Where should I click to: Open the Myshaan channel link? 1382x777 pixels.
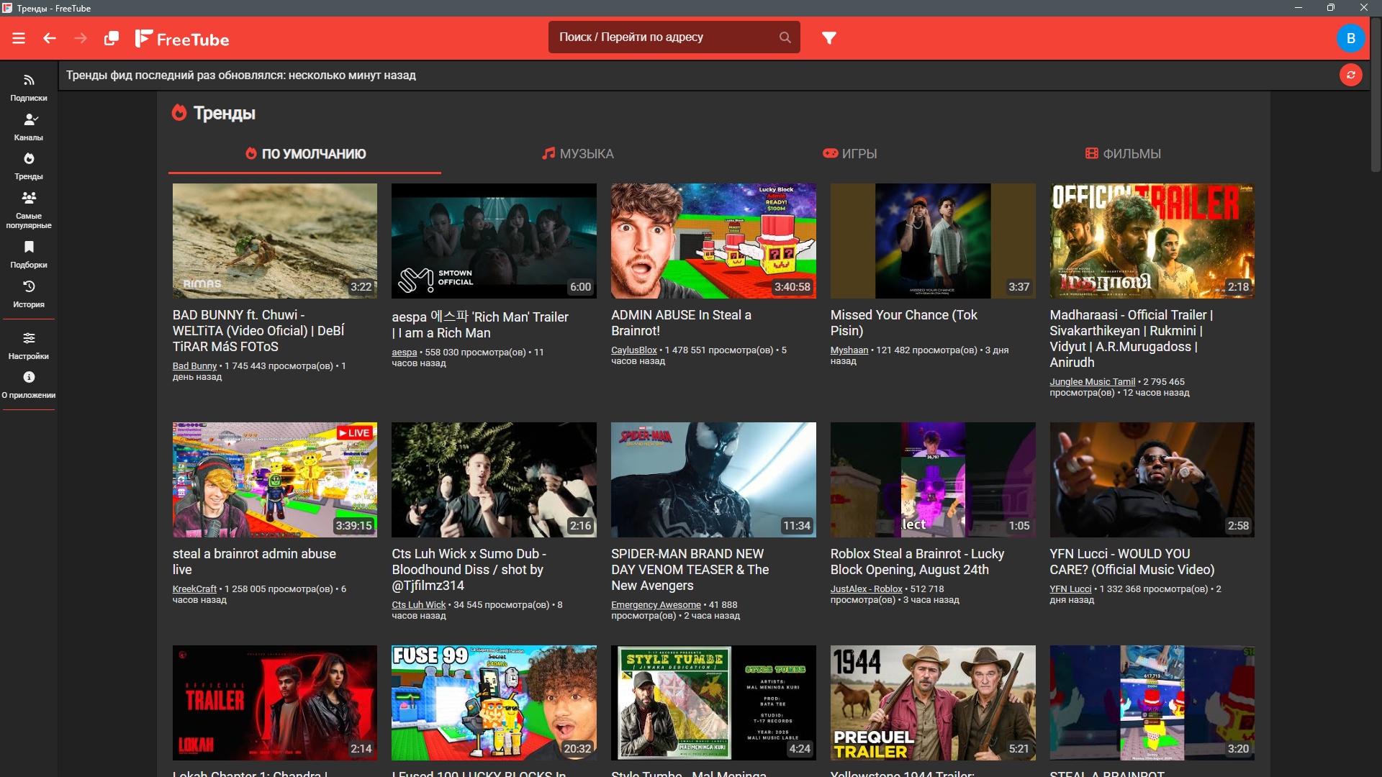(849, 350)
